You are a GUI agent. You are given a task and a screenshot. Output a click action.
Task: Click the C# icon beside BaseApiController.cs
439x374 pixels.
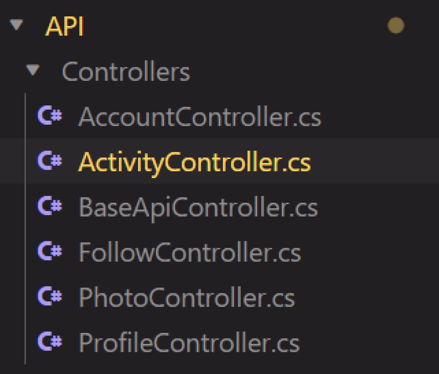(50, 206)
